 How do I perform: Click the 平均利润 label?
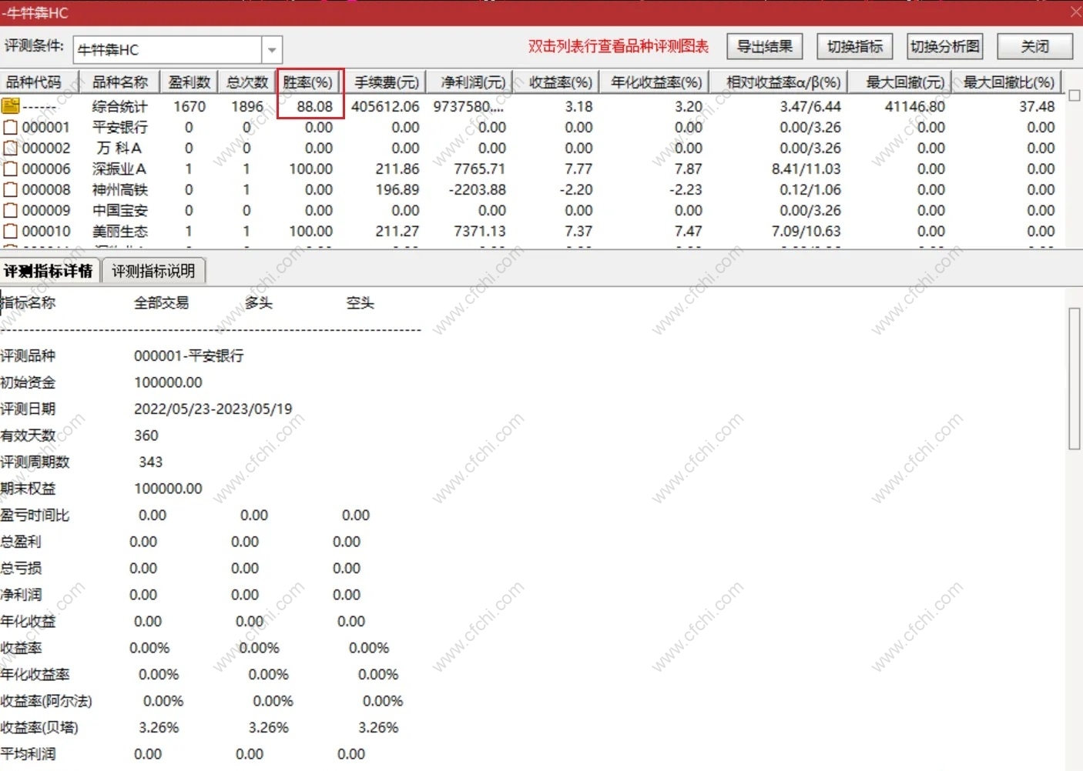point(28,754)
